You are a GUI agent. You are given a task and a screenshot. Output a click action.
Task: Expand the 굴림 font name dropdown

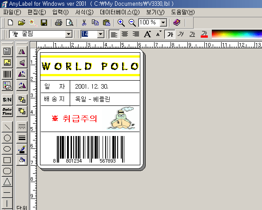(68, 34)
